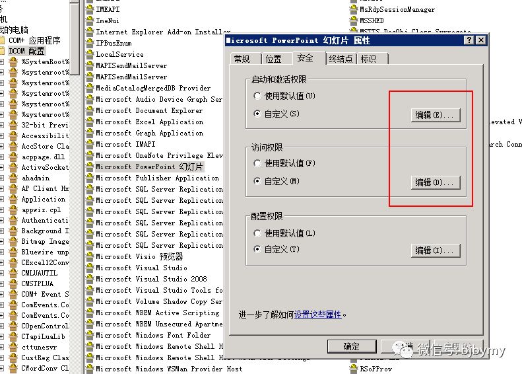522x374 pixels.
Task: Expand the COpenControl tree node
Action: click(x=2, y=326)
